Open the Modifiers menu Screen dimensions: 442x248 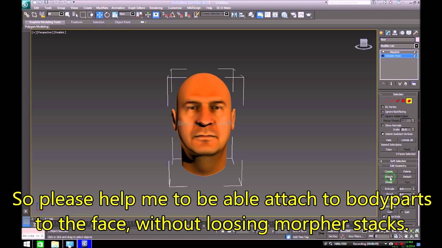pyautogui.click(x=102, y=8)
